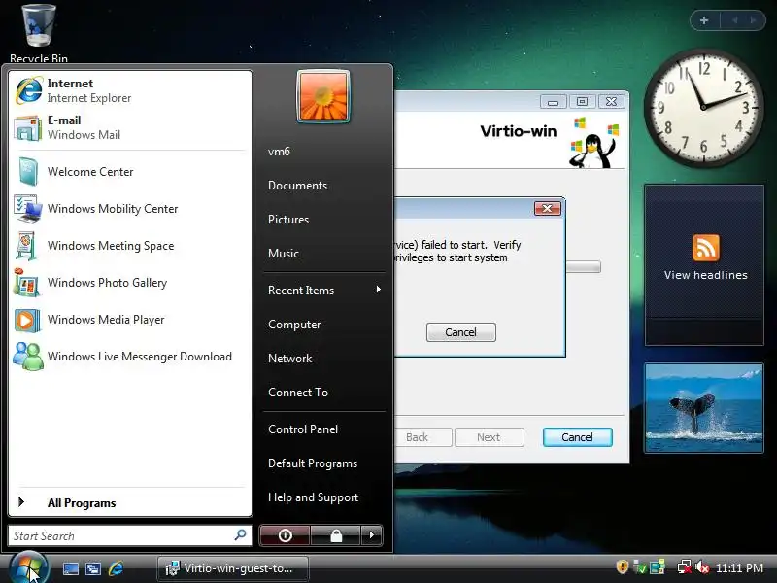777x583 pixels.
Task: Click the user account picture
Action: (323, 96)
